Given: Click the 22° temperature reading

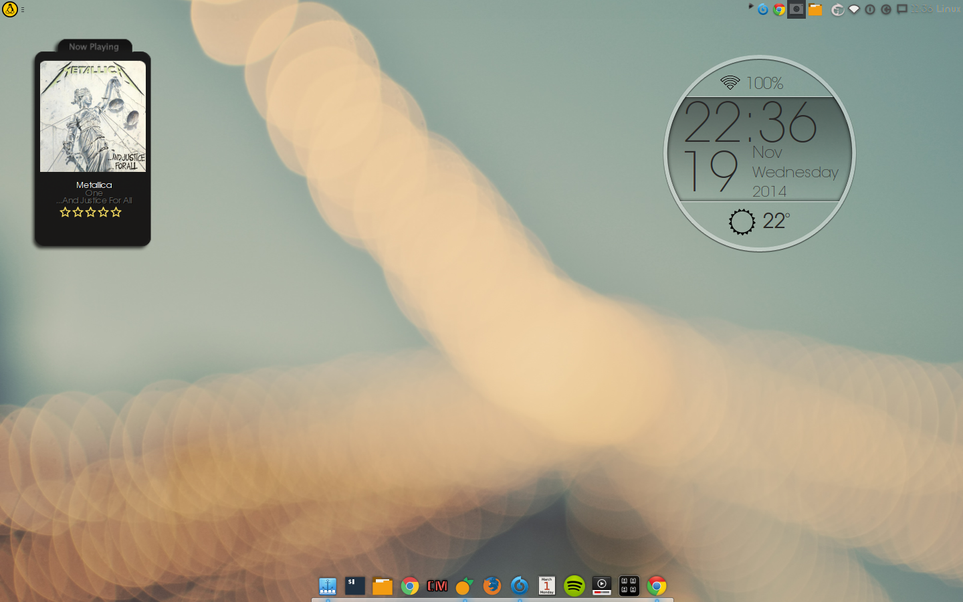Looking at the screenshot, I should 776,221.
